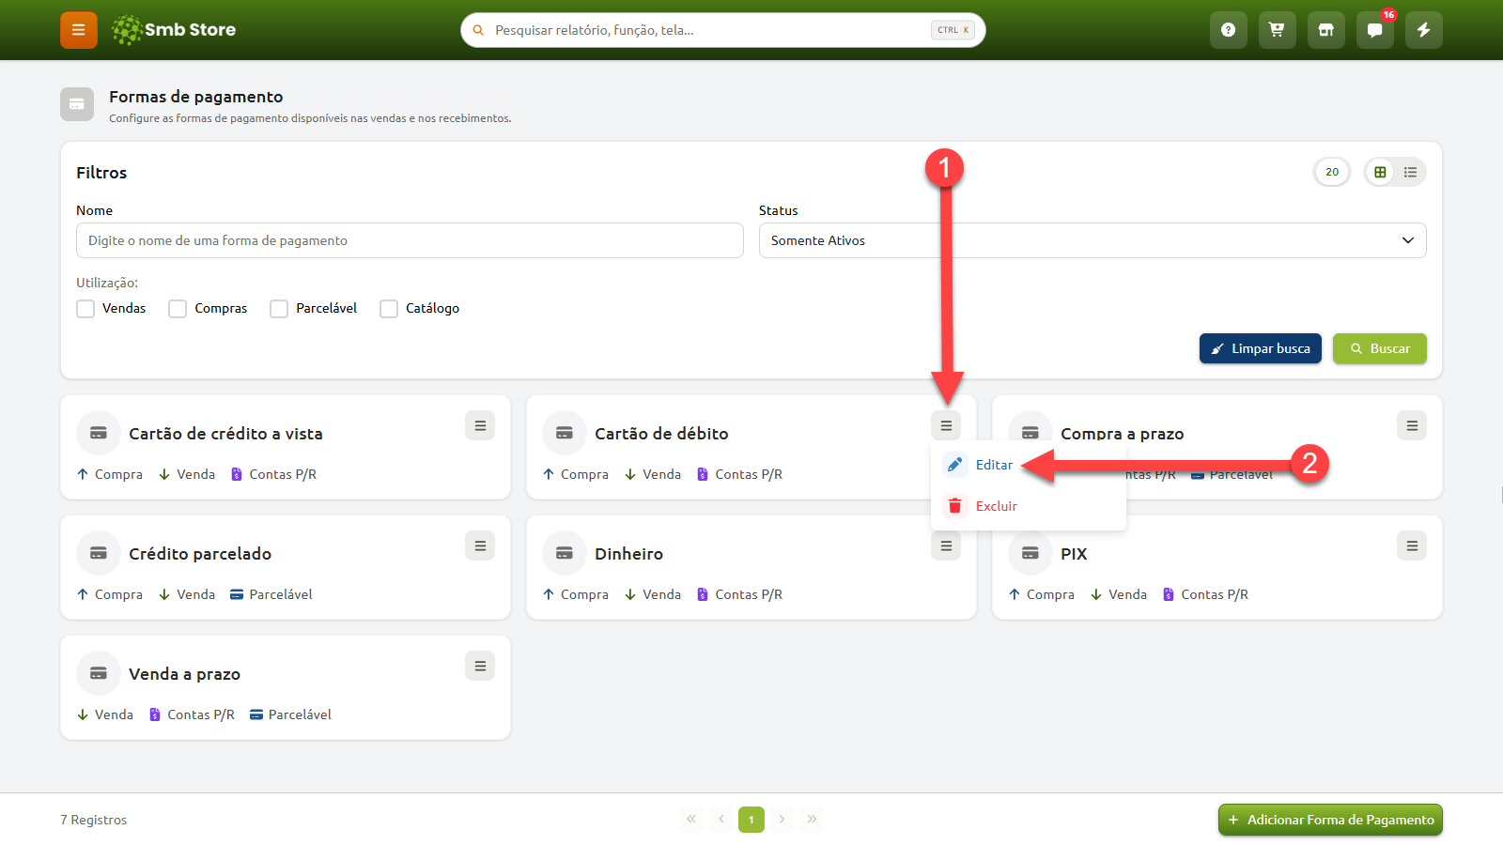Image resolution: width=1503 pixels, height=845 pixels.
Task: Click the PIX card title
Action: (1074, 554)
